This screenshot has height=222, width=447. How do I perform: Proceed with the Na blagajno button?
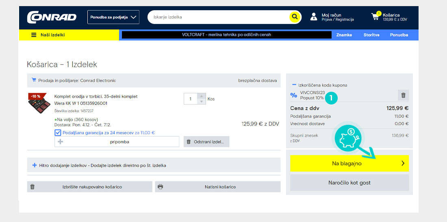(349, 163)
